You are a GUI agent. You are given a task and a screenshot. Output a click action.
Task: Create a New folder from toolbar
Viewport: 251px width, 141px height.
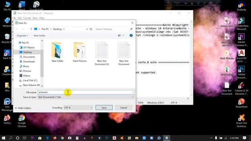point(40,36)
